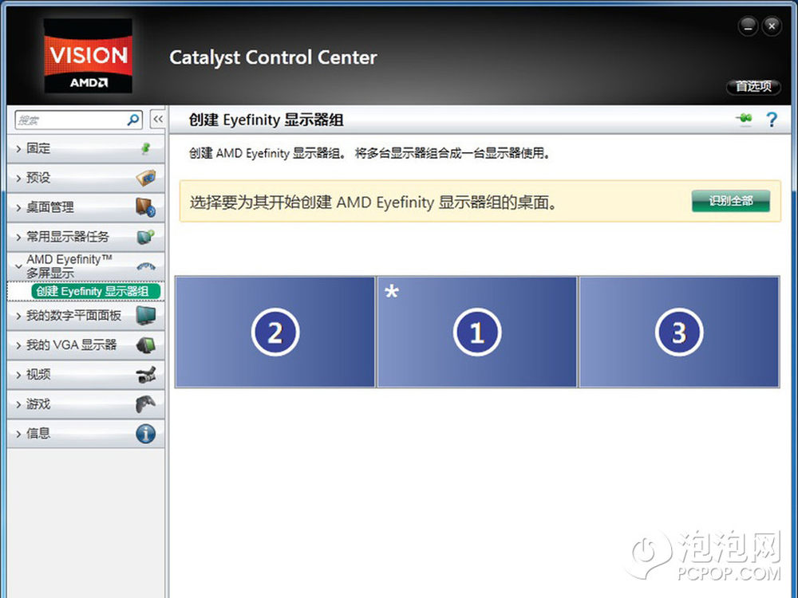This screenshot has height=598, width=798.
Task: Click the VISION AMD logo
Action: [88, 56]
